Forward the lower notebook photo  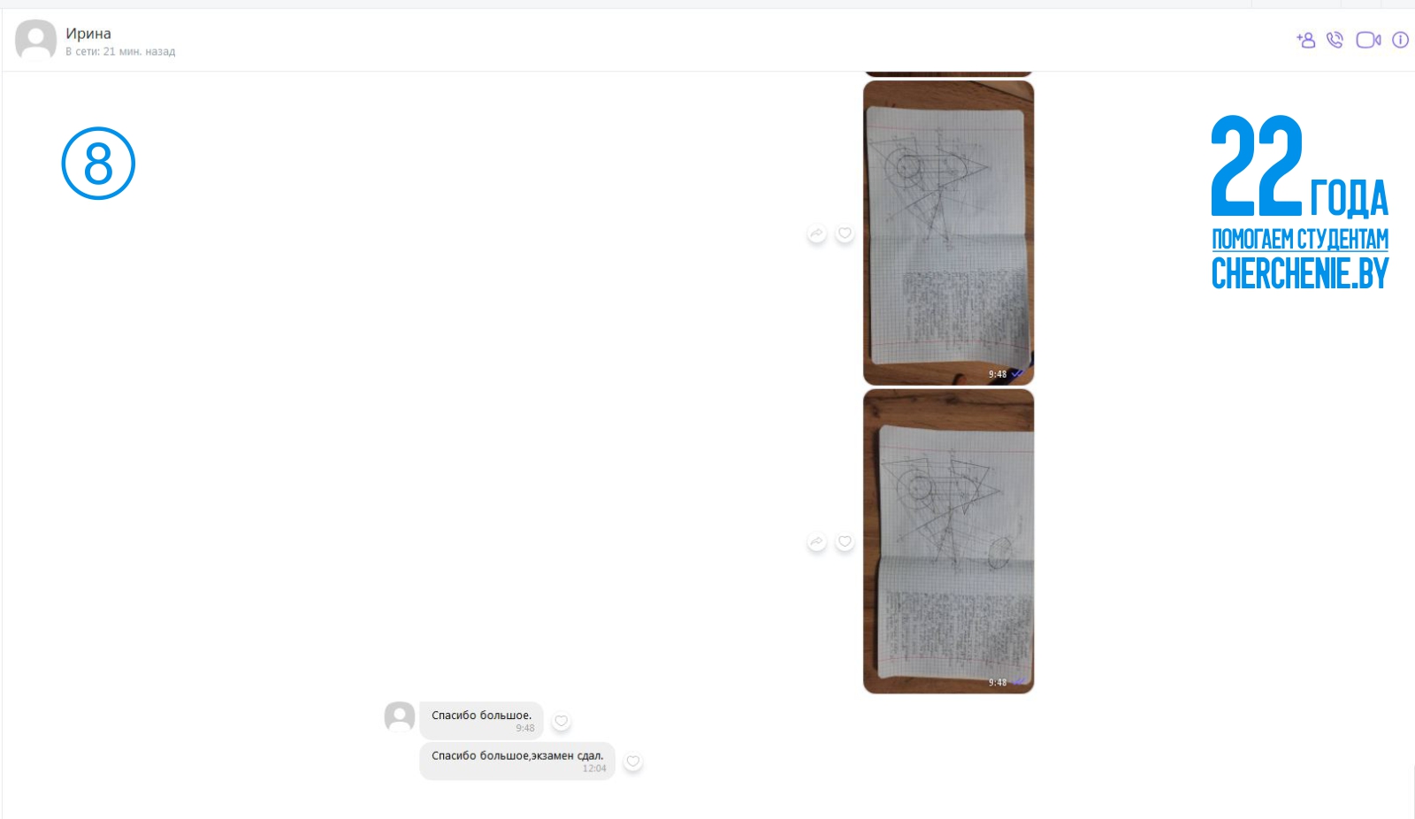[816, 541]
